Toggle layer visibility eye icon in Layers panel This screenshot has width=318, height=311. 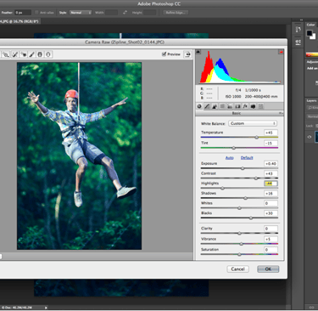(310, 137)
